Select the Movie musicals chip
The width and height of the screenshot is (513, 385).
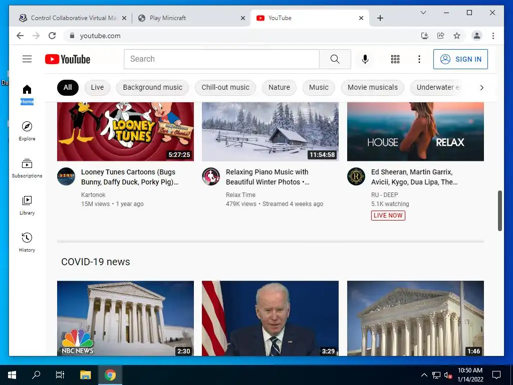(373, 87)
